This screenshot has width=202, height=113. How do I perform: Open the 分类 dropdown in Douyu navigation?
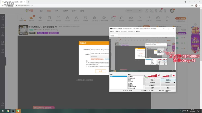(x=57, y=11)
